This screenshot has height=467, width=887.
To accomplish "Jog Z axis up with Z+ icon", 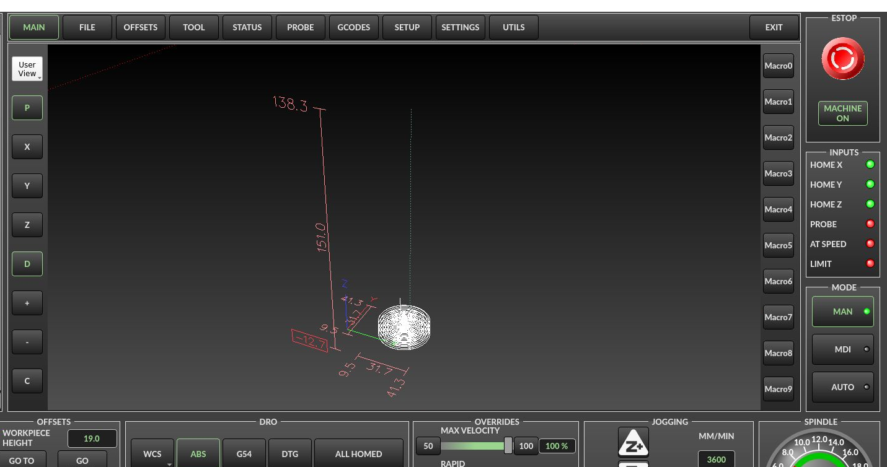I will click(x=633, y=442).
